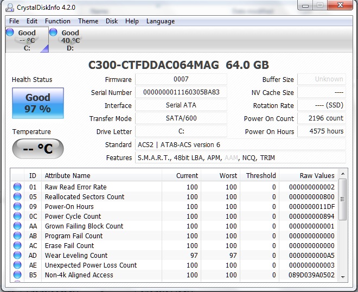Viewport: 358px width, 292px height.
Task: Click the Standard field ACS2 | ATA8-ACS
Action: coord(240,144)
